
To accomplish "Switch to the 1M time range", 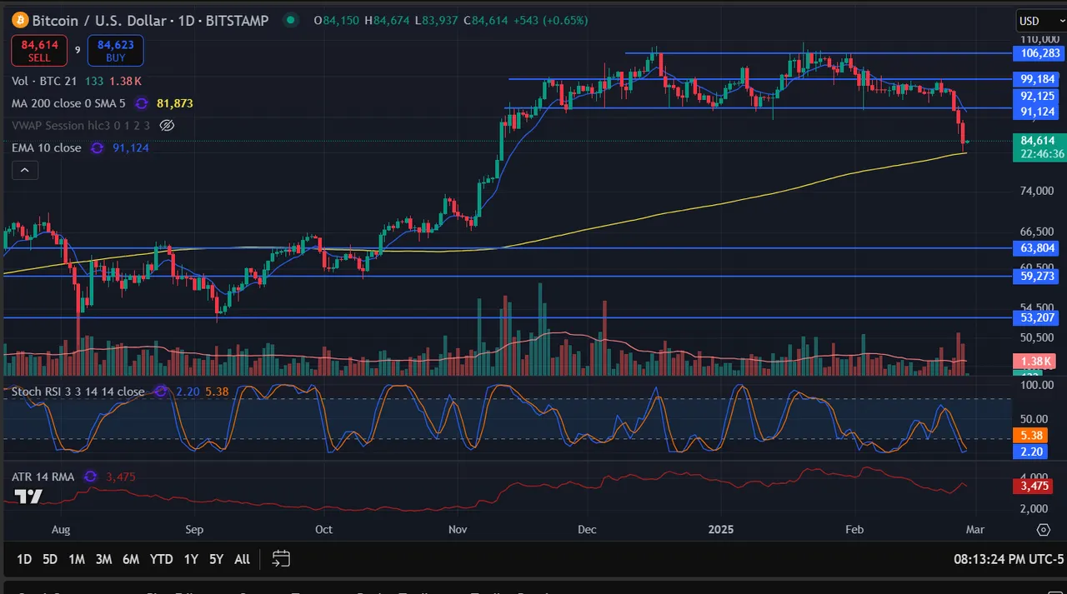I will 77,559.
